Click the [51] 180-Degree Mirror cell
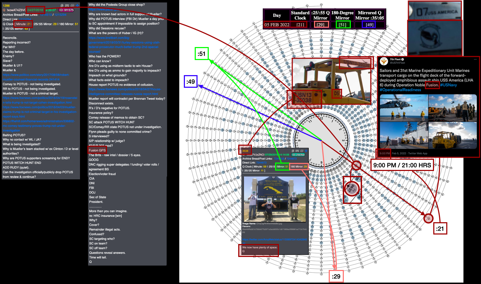The width and height of the screenshot is (481, 284). [343, 25]
